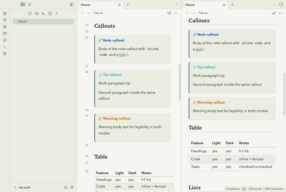This screenshot has width=286, height=192.
Task: Click Fixture breadcrumb title in left pane
Action: point(98,13)
